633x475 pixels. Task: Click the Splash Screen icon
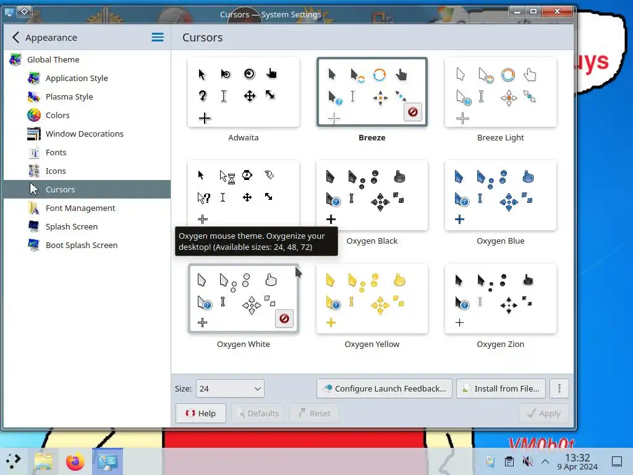click(34, 226)
